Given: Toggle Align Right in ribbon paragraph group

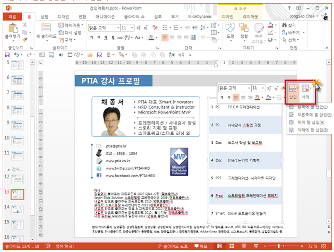Looking at the screenshot, I should 179,38.
